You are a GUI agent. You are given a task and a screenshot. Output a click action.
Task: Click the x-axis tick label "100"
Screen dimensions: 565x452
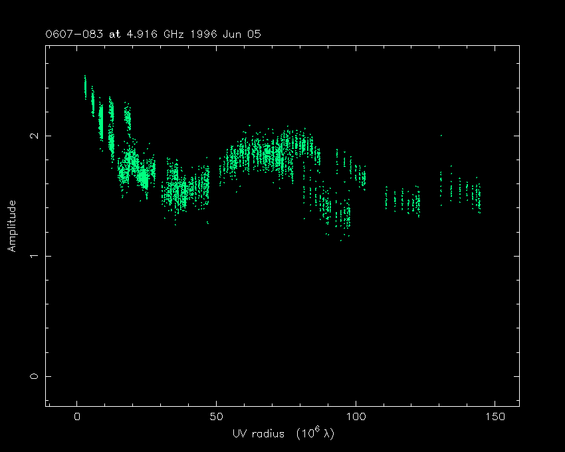356,417
